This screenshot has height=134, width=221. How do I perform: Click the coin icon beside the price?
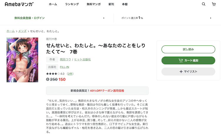48,79
